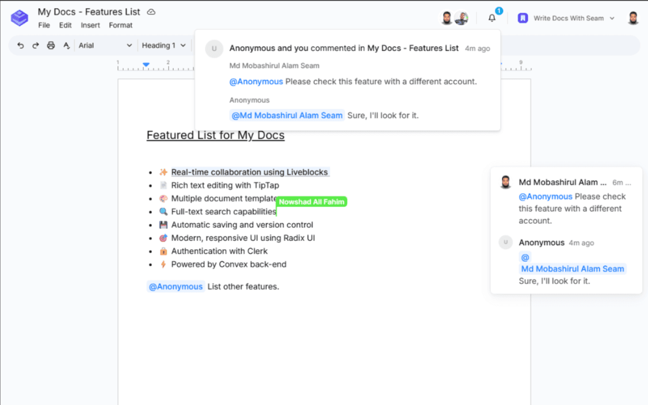648x405 pixels.
Task: Click the blue left indent ruler marker
Action: click(146, 64)
